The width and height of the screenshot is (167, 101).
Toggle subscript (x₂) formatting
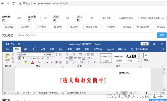click(39, 58)
